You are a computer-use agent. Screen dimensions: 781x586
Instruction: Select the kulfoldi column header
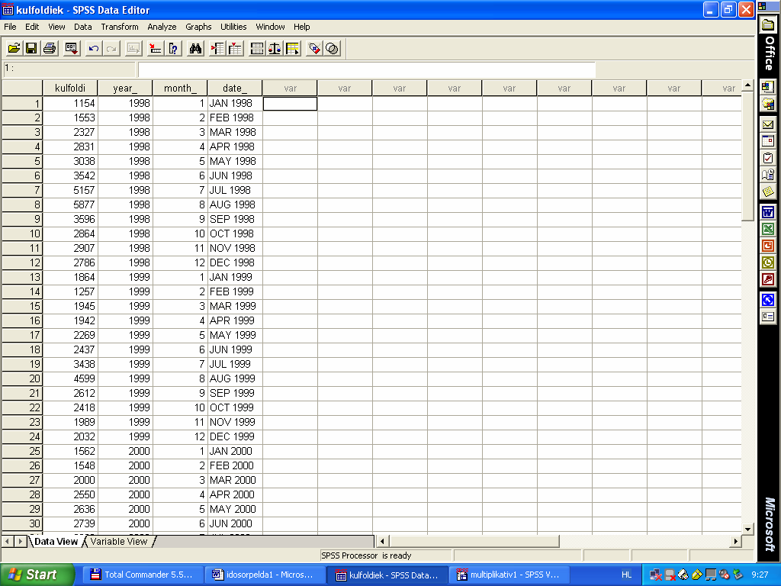click(69, 89)
